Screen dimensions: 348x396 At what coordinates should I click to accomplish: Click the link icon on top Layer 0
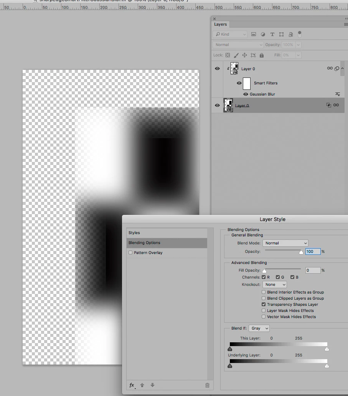pos(330,68)
